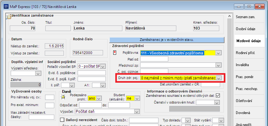Open the Invalidita tab
Screen dimensions: 268x126
coord(249,65)
